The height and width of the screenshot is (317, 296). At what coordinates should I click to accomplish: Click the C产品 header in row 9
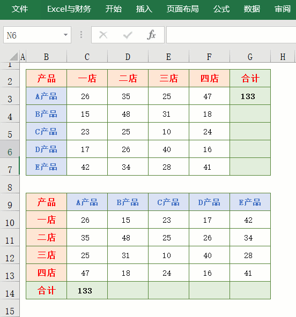click(168, 202)
